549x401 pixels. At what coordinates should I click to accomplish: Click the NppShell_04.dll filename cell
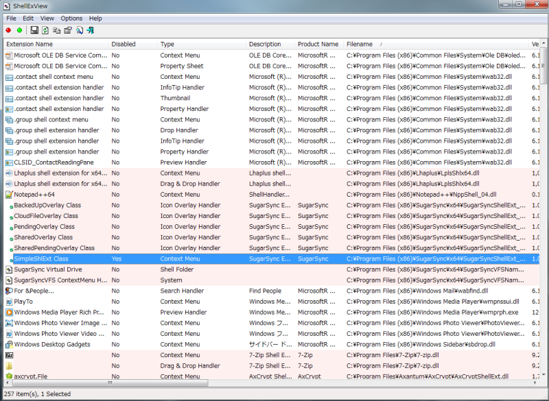point(421,195)
